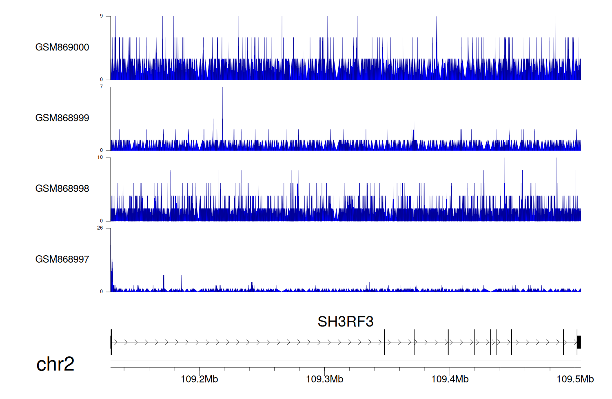
Task: Click y-axis maximum value 7 of GSM868999
Action: [x=101, y=87]
